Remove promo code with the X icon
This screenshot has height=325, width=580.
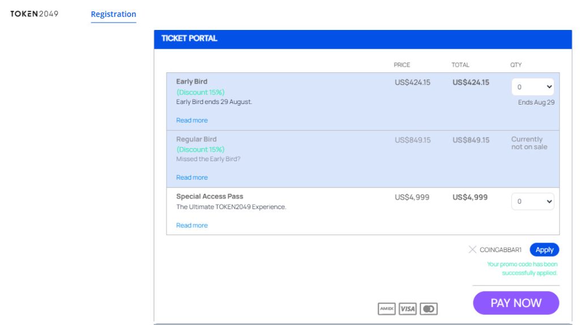click(472, 250)
